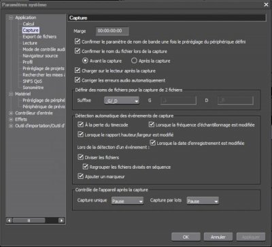
Task: Select the Capture tree item
Action: pyautogui.click(x=31, y=30)
